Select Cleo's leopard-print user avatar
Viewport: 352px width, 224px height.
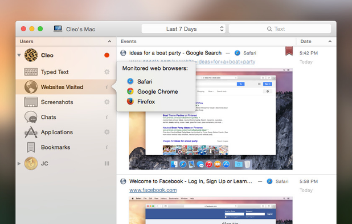(x=31, y=55)
